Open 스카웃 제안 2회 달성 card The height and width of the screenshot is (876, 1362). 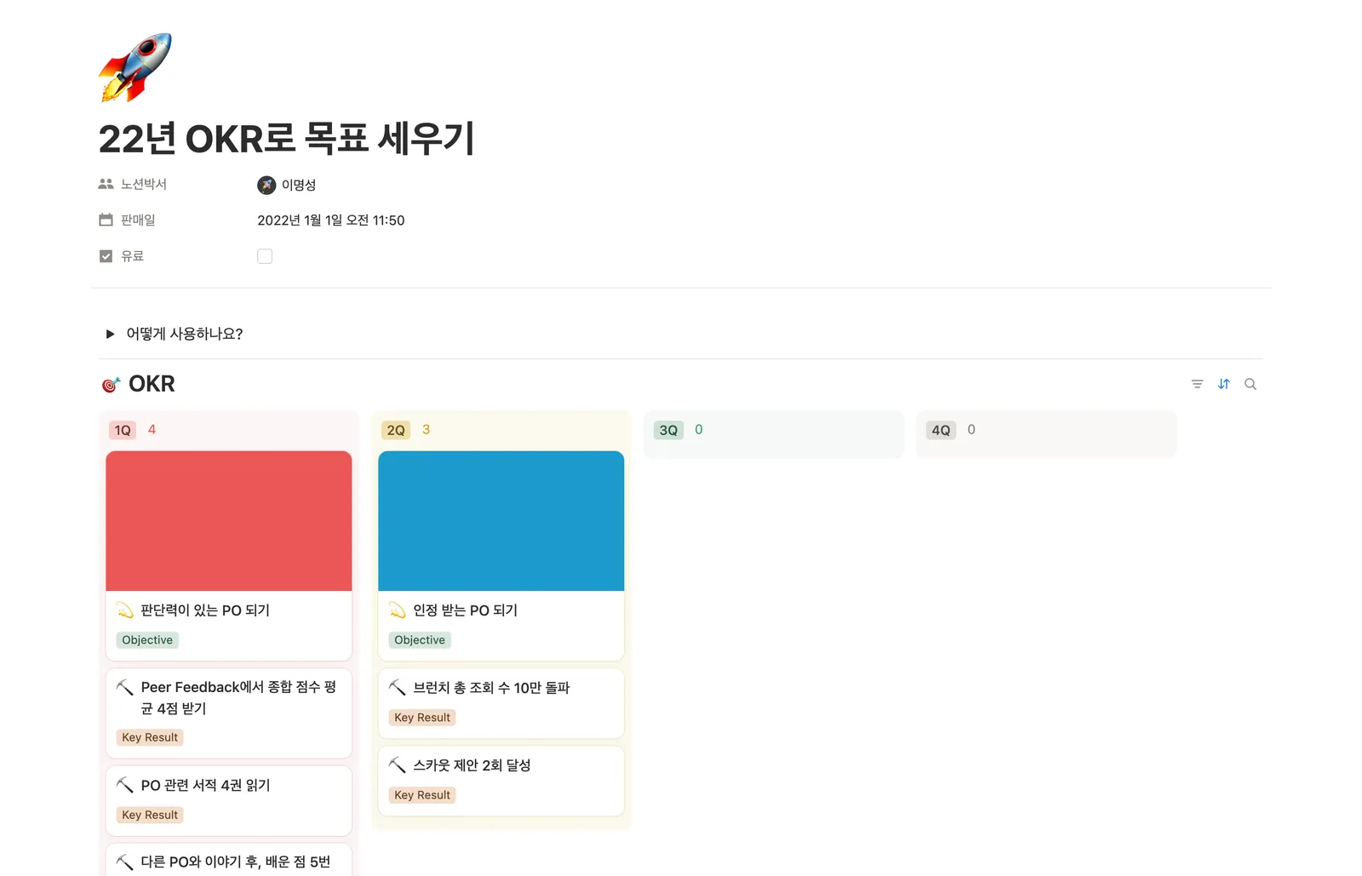[x=501, y=781]
